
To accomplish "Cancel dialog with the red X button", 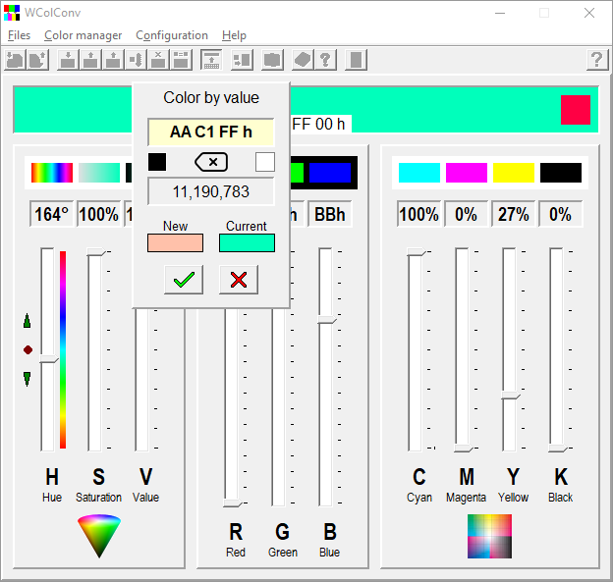I will (239, 280).
